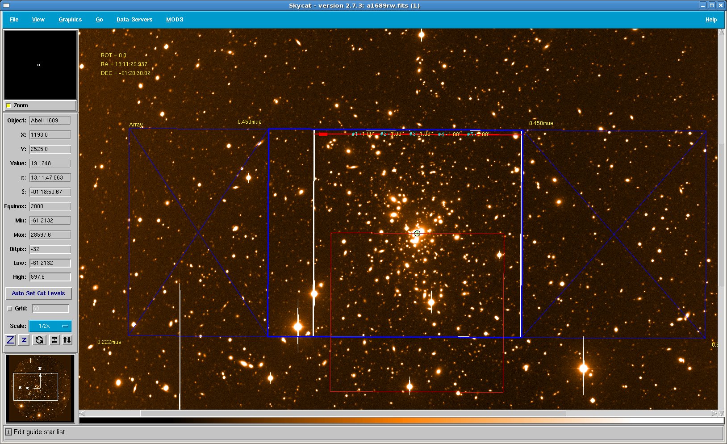The width and height of the screenshot is (727, 444).
Task: Expand the View menu
Action: (x=38, y=20)
